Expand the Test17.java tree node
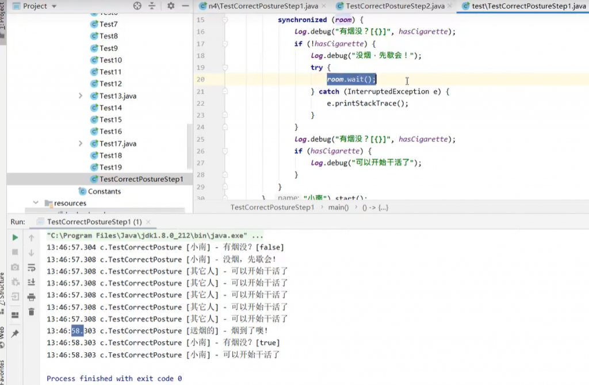 pos(81,144)
